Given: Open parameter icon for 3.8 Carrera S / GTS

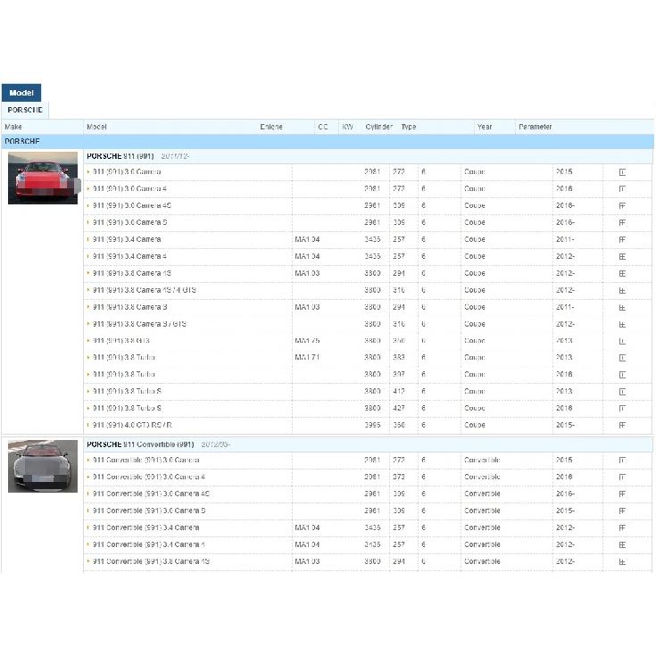Looking at the screenshot, I should [x=622, y=324].
